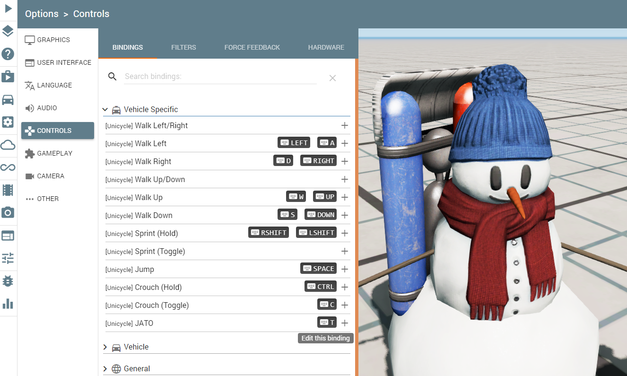The width and height of the screenshot is (627, 376).
Task: Edit the UP key binding for Walk Up
Action: [325, 197]
